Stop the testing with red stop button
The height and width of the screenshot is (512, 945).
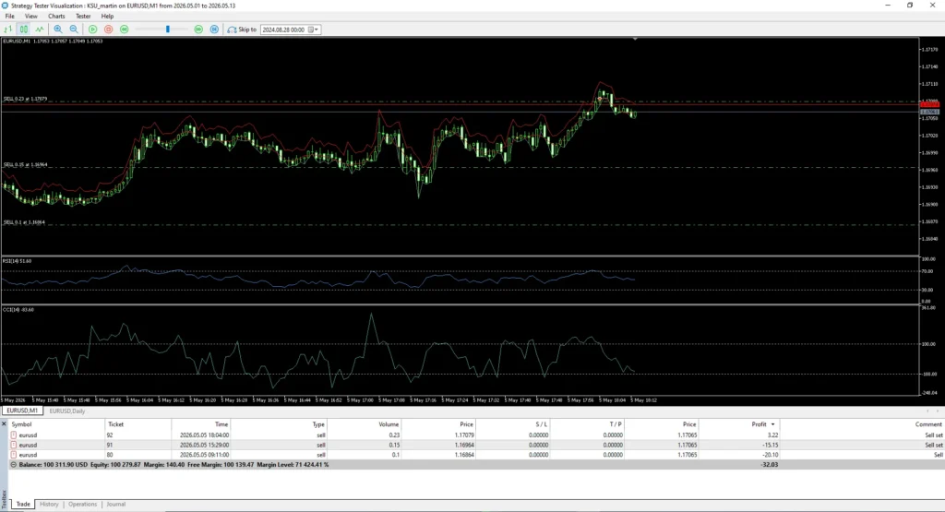click(x=109, y=29)
